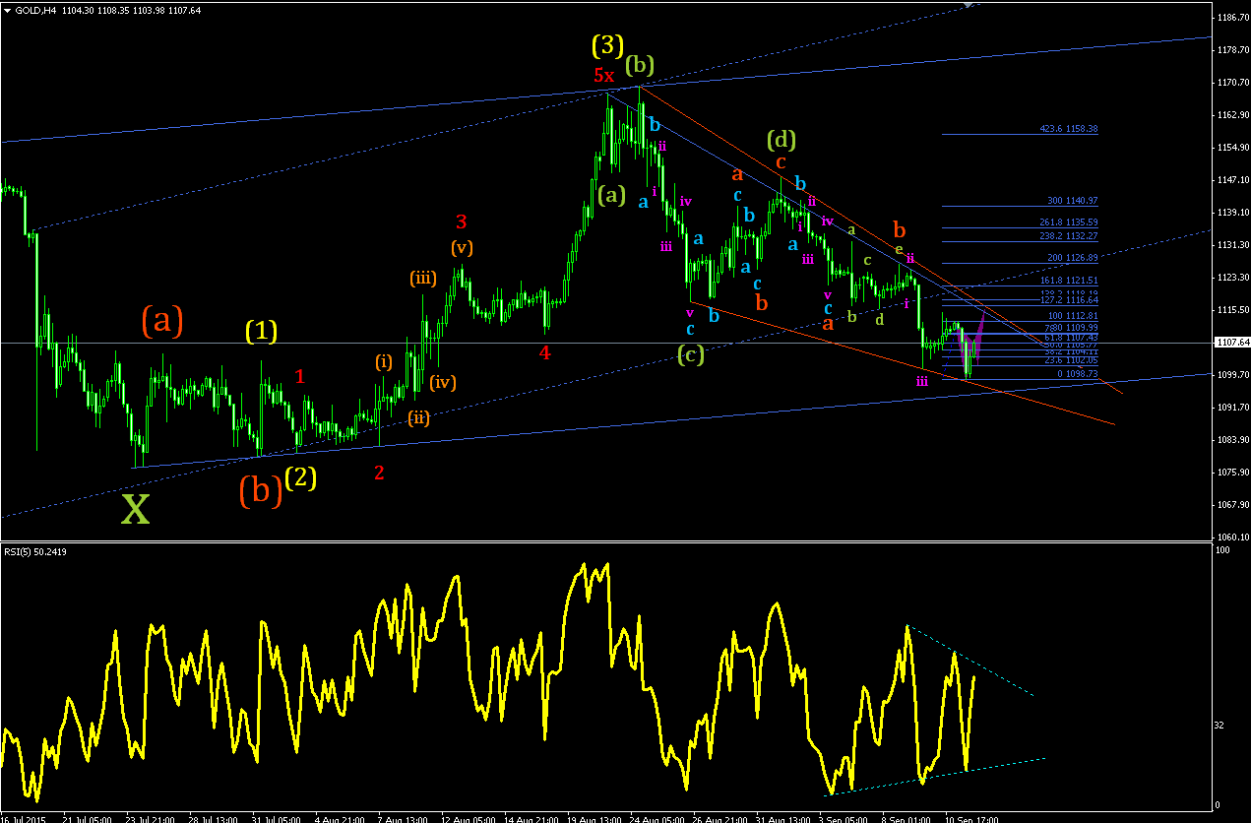Click the green (b) label near chart top
Image resolution: width=1251 pixels, height=823 pixels.
[x=639, y=66]
